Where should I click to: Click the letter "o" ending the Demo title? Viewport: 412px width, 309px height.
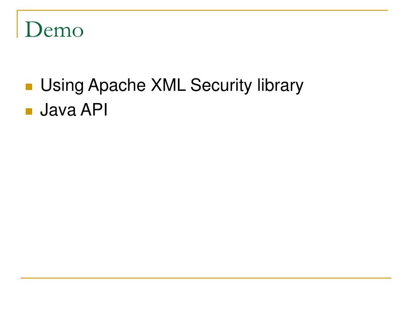click(78, 31)
